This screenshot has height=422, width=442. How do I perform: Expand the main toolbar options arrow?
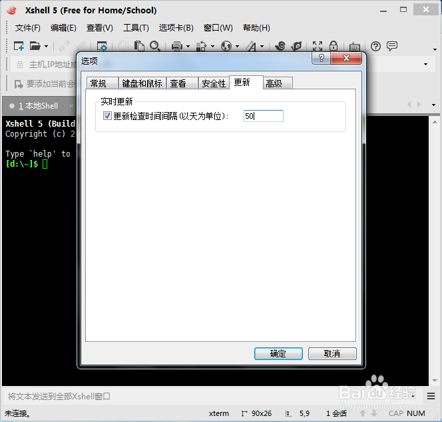tap(435, 50)
